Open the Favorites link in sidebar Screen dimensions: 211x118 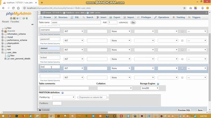(15, 22)
